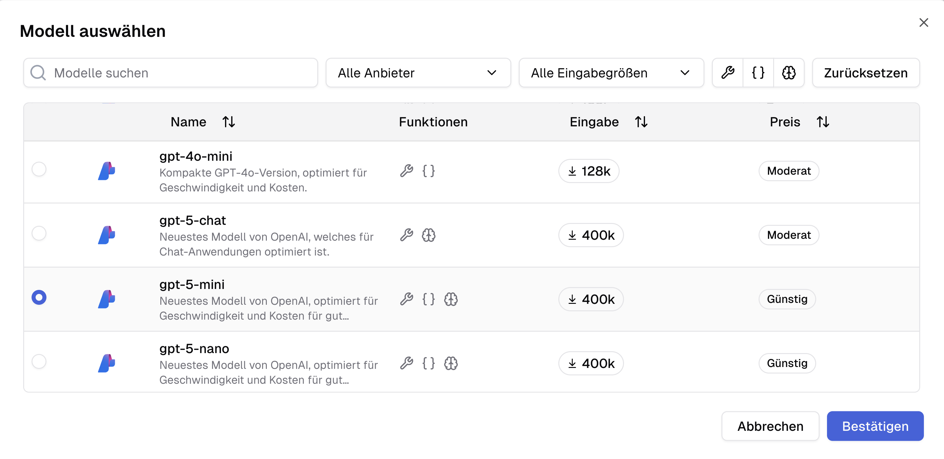
Task: Select the gpt-4o-mini radio button
Action: (39, 169)
